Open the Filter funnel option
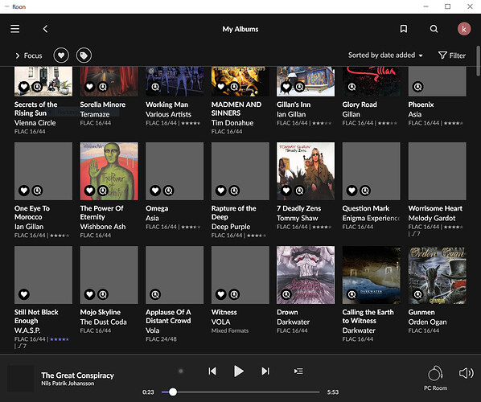Screen dimensions: 481x402 tap(452, 55)
